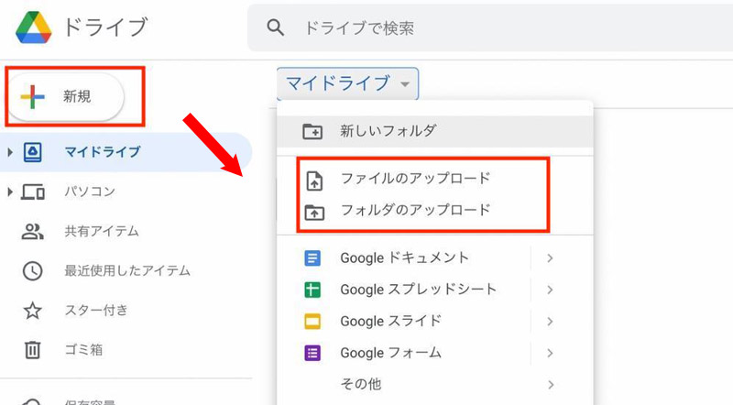Open ゴミ箱 in the sidebar
The image size is (733, 405).
tap(83, 350)
